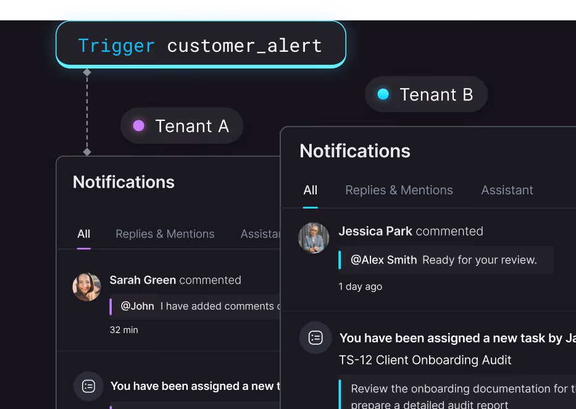Switch to Replies & Mentions in Tenant B panel

399,190
